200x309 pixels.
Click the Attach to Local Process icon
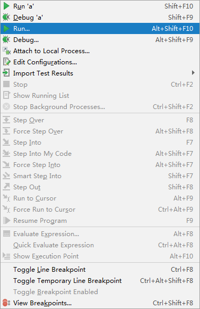6,51
